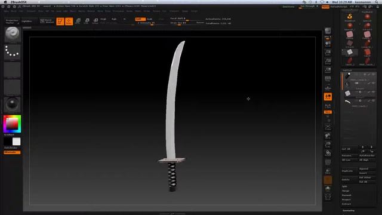Enable the Zsub button
The width and height of the screenshot is (382, 215).
[150, 19]
